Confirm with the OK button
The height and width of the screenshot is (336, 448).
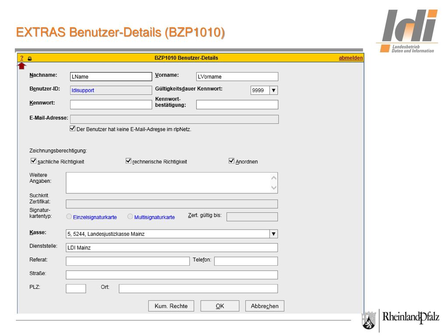(220, 306)
